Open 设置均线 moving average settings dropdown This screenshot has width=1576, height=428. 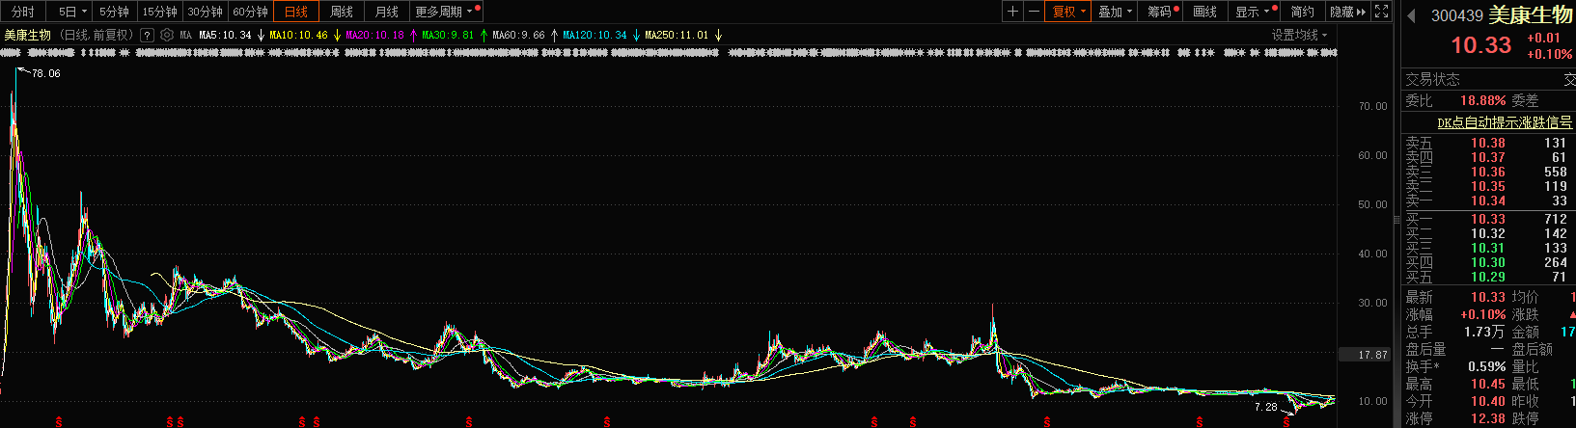[1299, 35]
